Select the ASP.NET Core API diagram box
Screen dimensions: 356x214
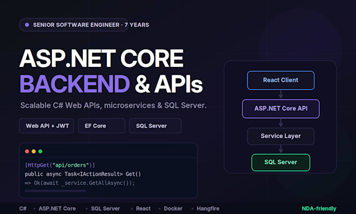pyautogui.click(x=281, y=109)
